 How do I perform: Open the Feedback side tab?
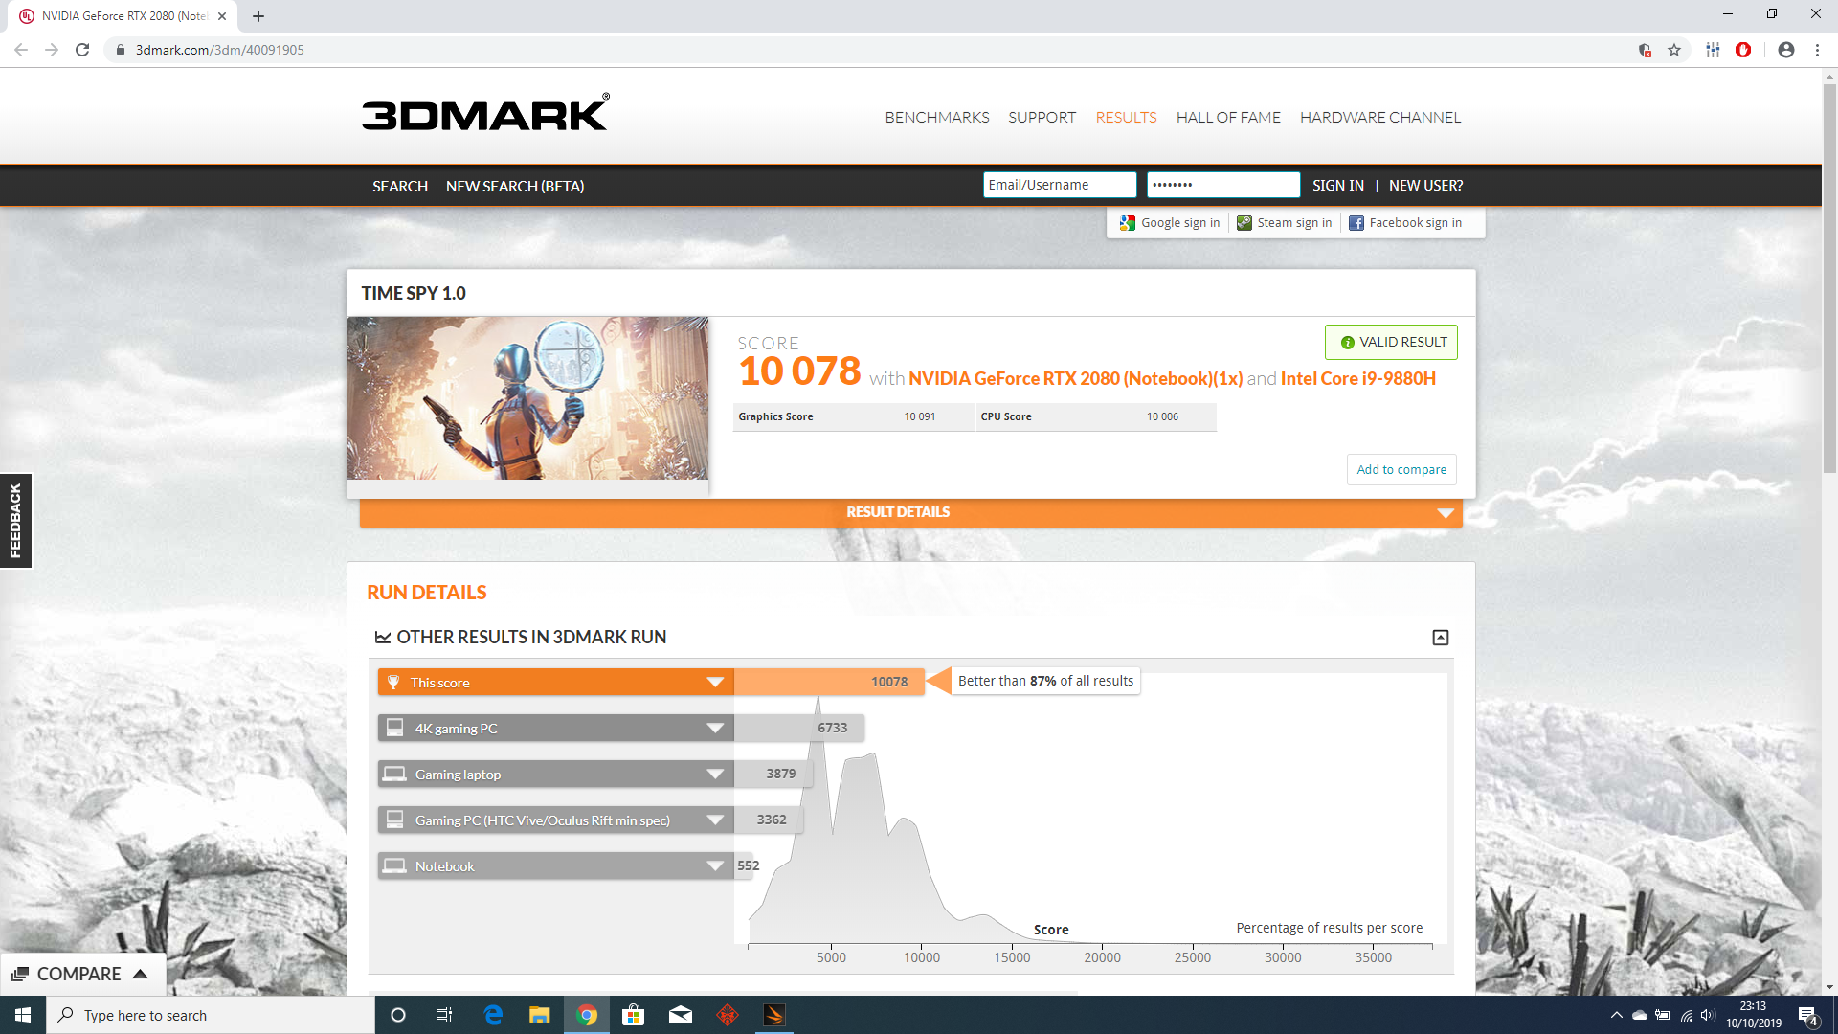(15, 521)
